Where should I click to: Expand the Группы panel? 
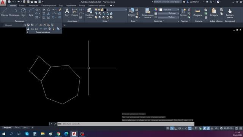(x=185, y=21)
